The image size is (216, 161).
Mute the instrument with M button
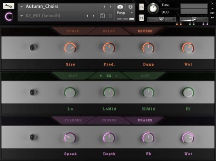tap(141, 18)
